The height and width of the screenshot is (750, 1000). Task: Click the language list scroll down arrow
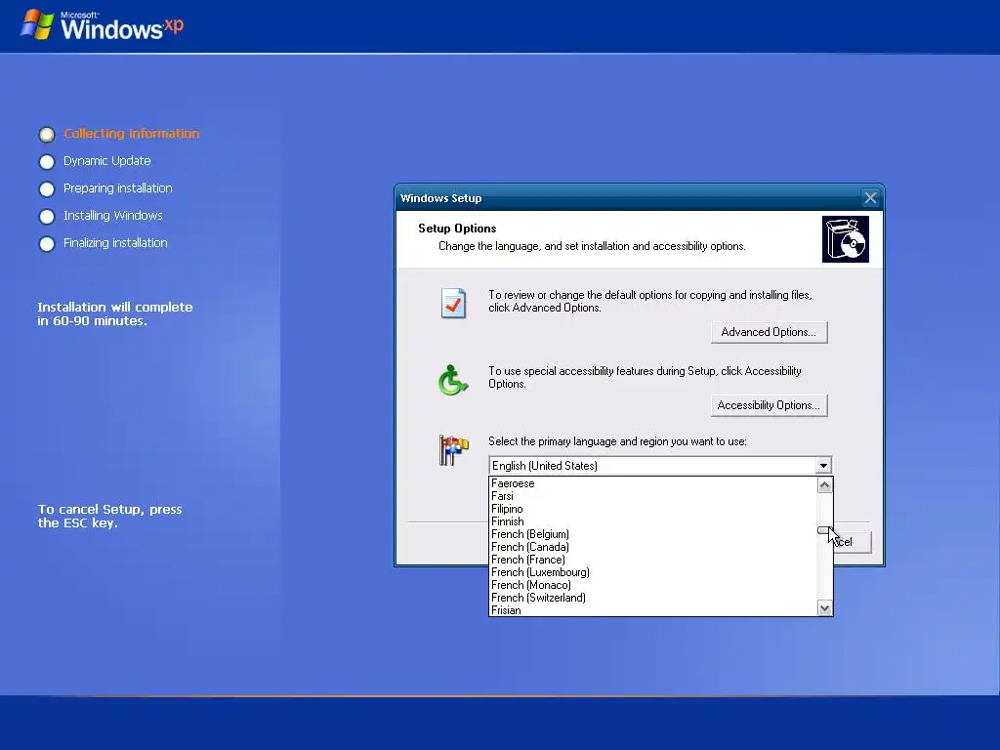pyautogui.click(x=824, y=608)
